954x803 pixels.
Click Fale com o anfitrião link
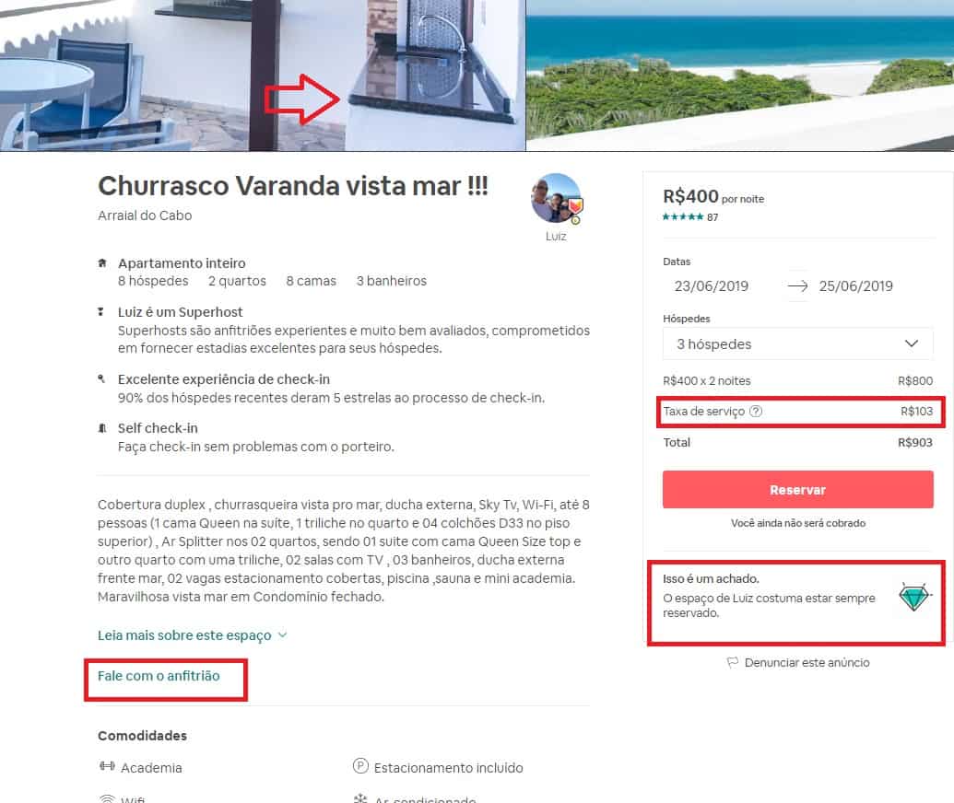click(x=159, y=676)
